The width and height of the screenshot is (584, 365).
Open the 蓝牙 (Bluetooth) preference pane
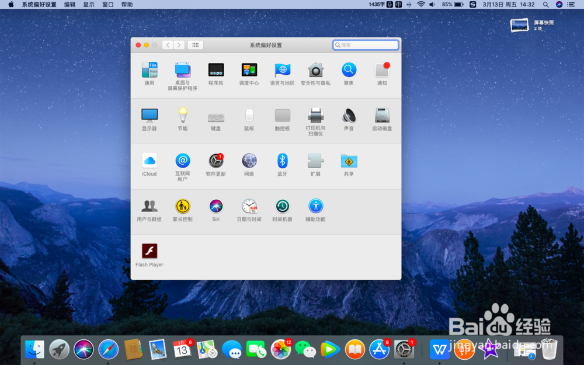tap(282, 165)
